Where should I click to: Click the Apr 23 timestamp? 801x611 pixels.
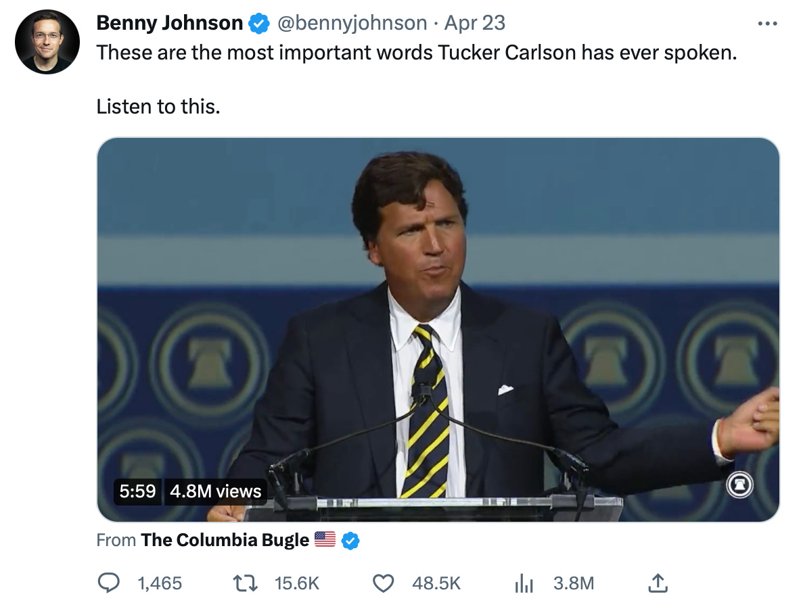(475, 23)
